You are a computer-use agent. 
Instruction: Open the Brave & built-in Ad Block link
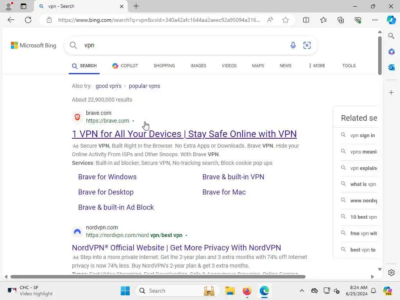(x=116, y=207)
